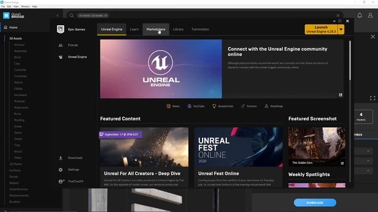Expand the Surfaces category
Viewport: 378px width, 212px height.
point(15,170)
